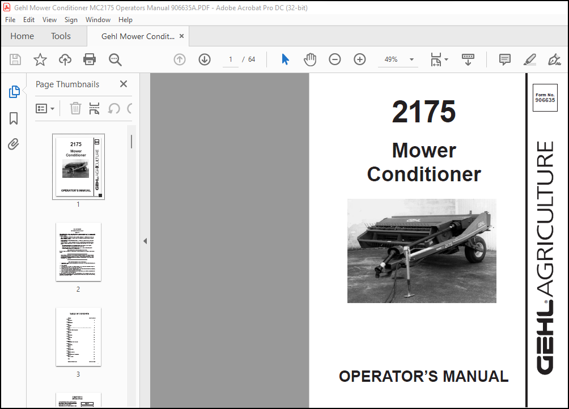Click the 49% zoom value field
The image size is (569, 409).
coord(391,59)
